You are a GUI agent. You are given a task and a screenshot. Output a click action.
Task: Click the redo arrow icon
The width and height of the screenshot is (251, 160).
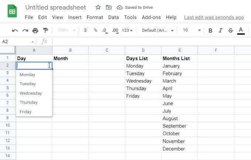tap(25, 31)
